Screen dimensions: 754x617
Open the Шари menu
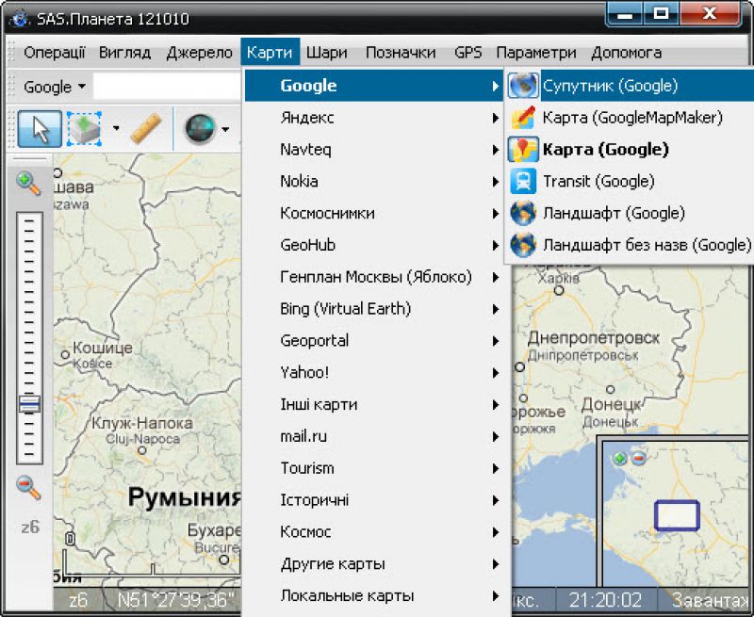tap(326, 52)
